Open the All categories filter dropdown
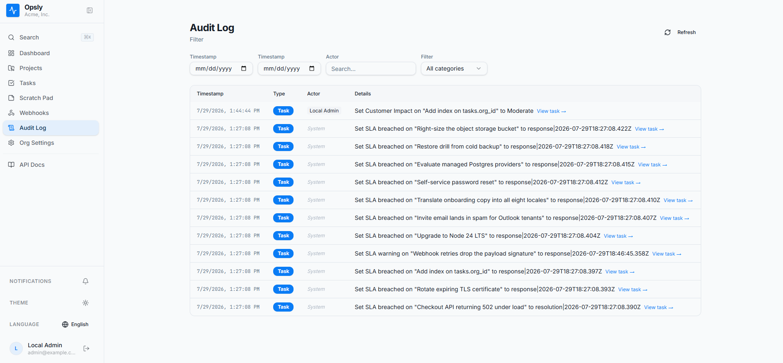783x363 pixels. click(454, 68)
